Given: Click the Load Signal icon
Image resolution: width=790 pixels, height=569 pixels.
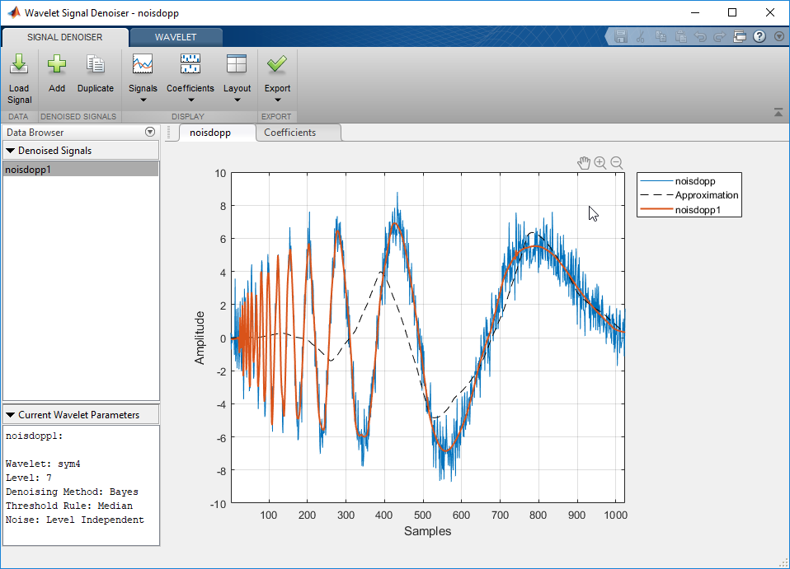Looking at the screenshot, I should 19,66.
